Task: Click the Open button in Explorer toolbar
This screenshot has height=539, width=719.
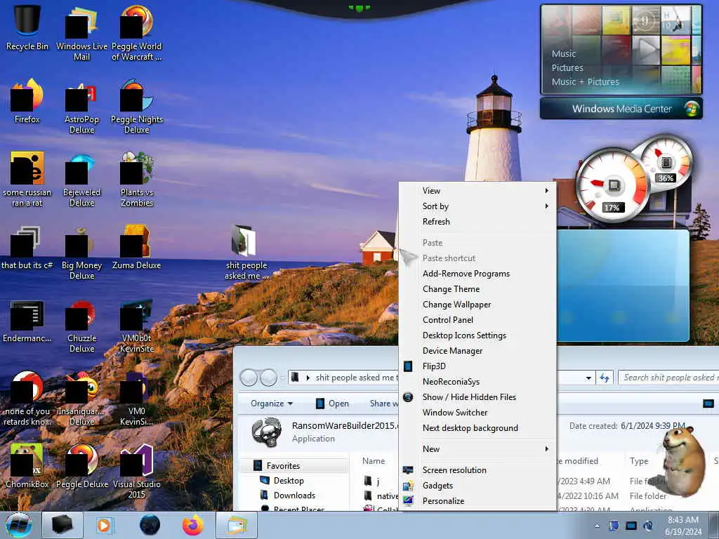Action: click(x=332, y=404)
